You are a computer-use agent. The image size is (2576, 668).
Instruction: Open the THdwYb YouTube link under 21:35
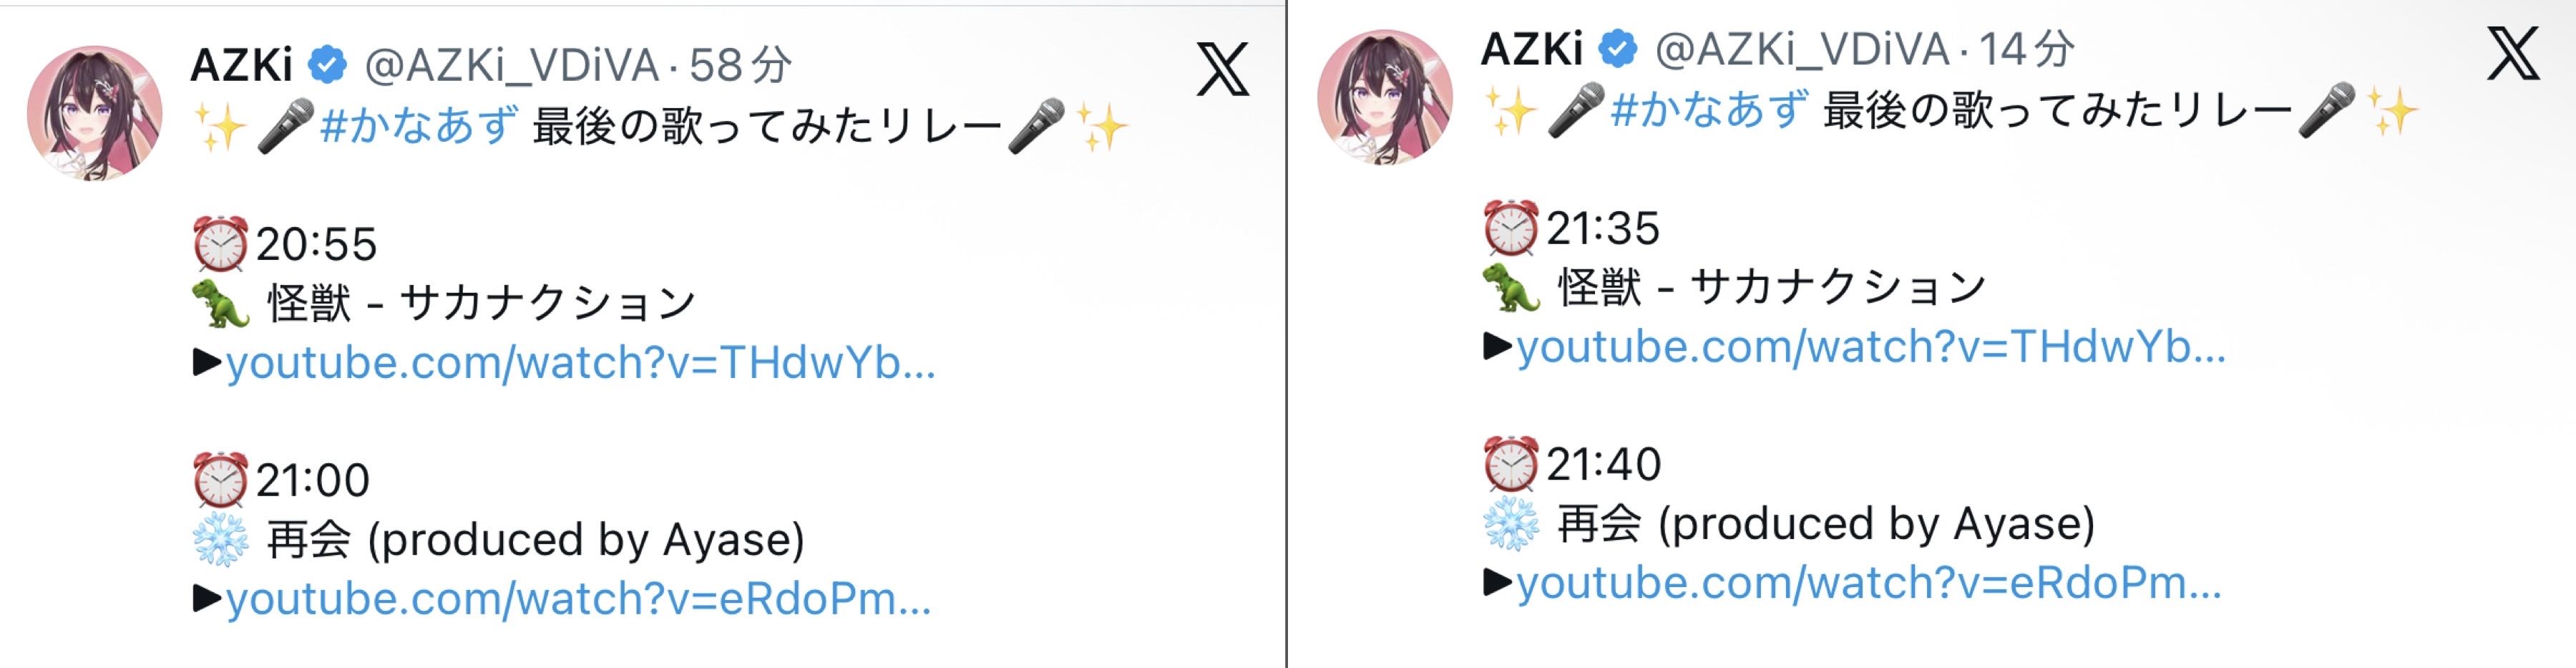1871,347
